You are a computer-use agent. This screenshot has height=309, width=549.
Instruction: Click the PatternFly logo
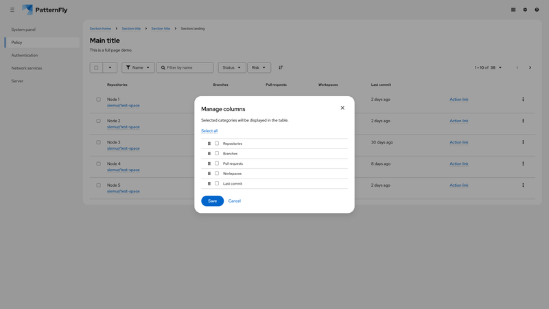45,10
